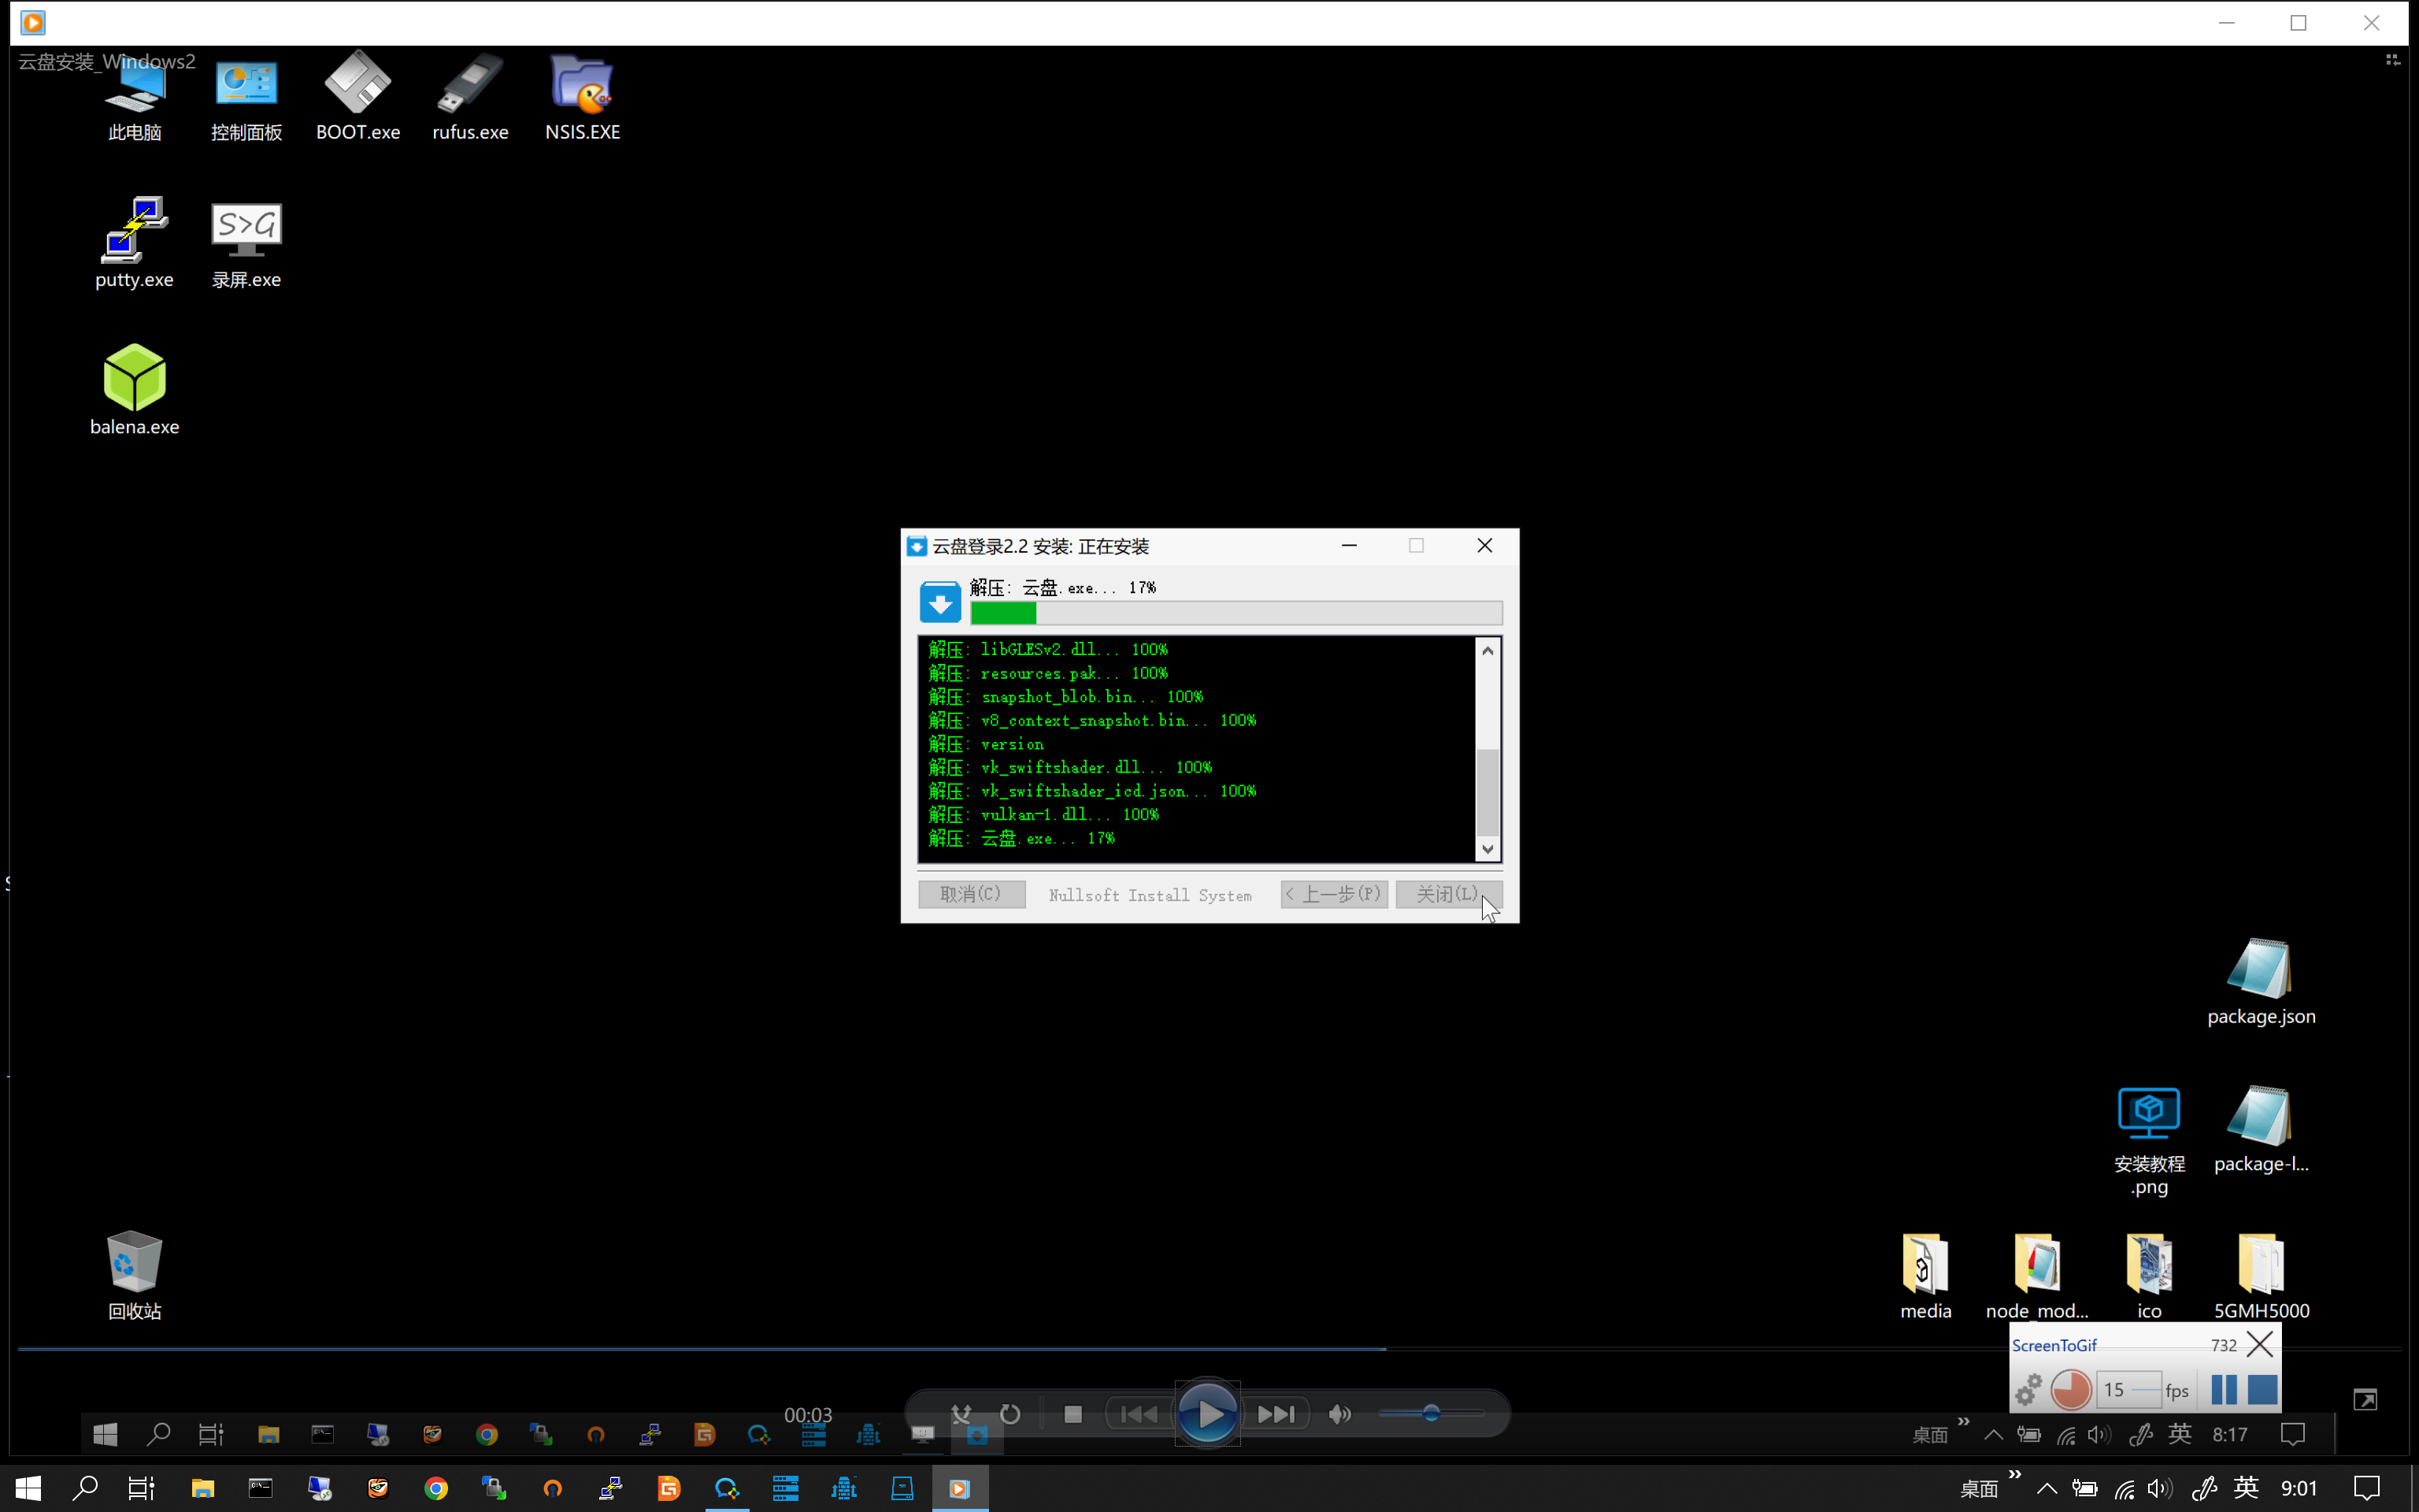Viewport: 2419px width, 1512px height.
Task: Go back to the previous track
Action: [x=1139, y=1414]
